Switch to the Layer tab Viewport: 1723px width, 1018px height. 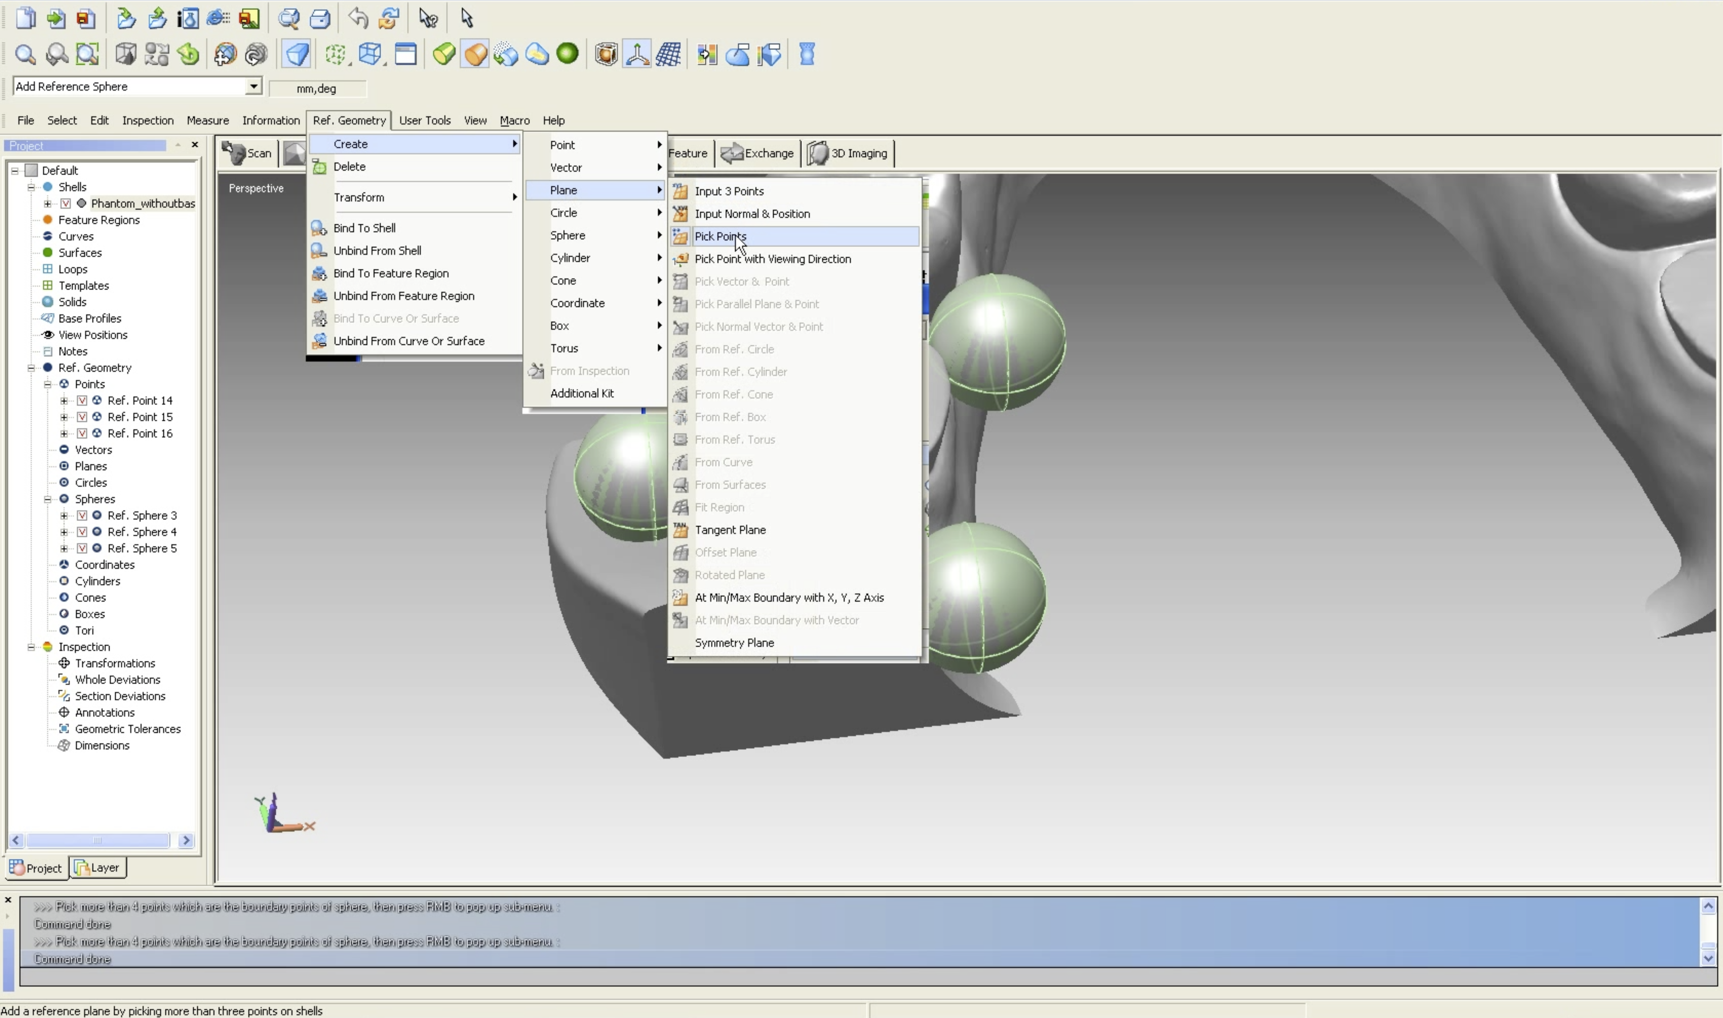pyautogui.click(x=98, y=867)
